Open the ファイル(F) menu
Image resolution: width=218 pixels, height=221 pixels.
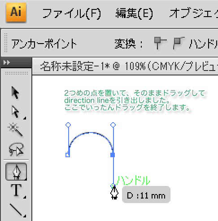click(72, 13)
